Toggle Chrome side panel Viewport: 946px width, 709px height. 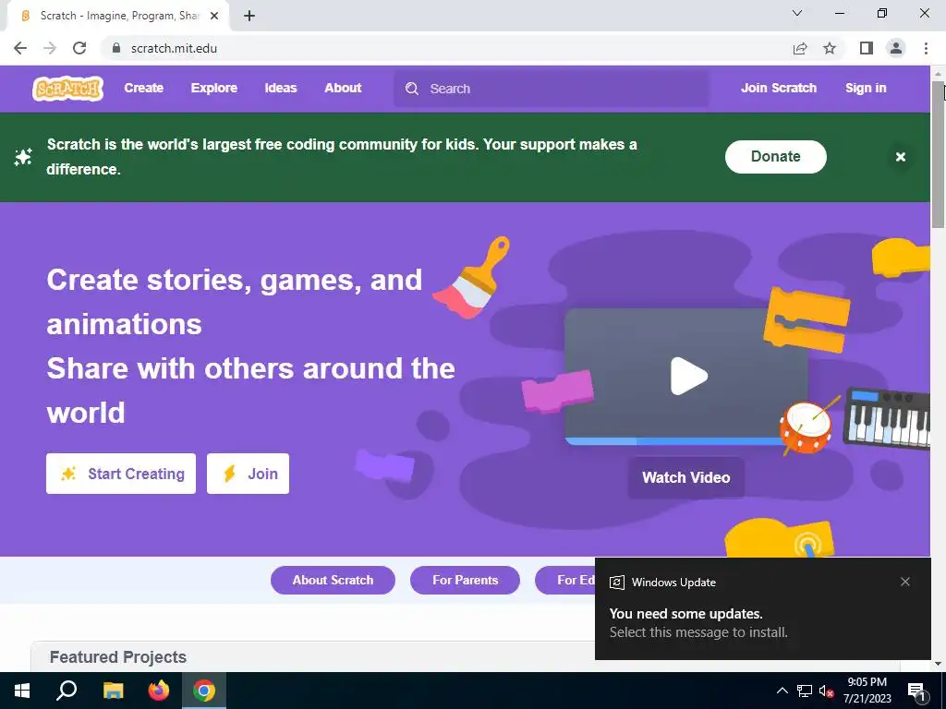pos(867,48)
